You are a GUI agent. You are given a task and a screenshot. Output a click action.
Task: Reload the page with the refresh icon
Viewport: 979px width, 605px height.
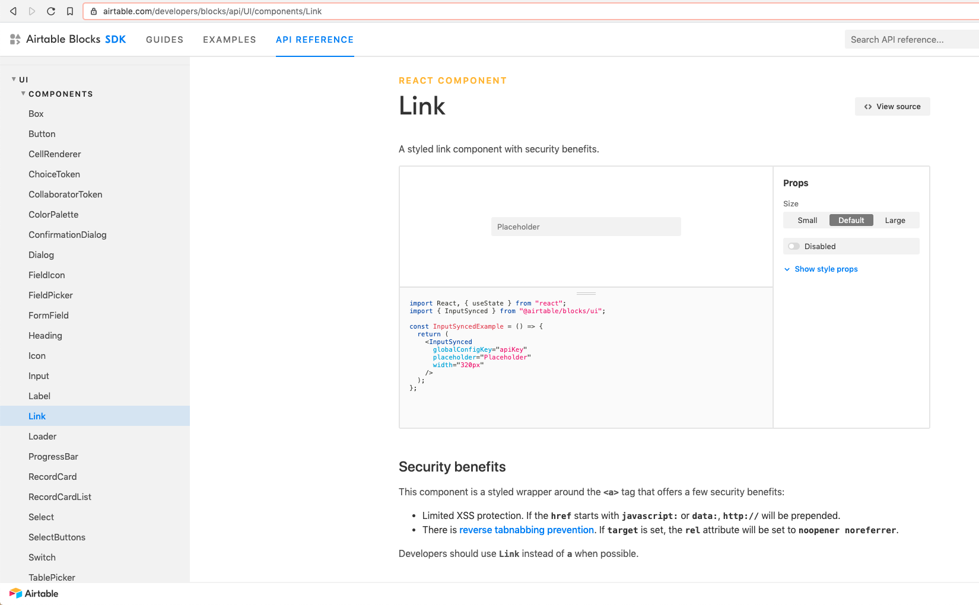[51, 11]
